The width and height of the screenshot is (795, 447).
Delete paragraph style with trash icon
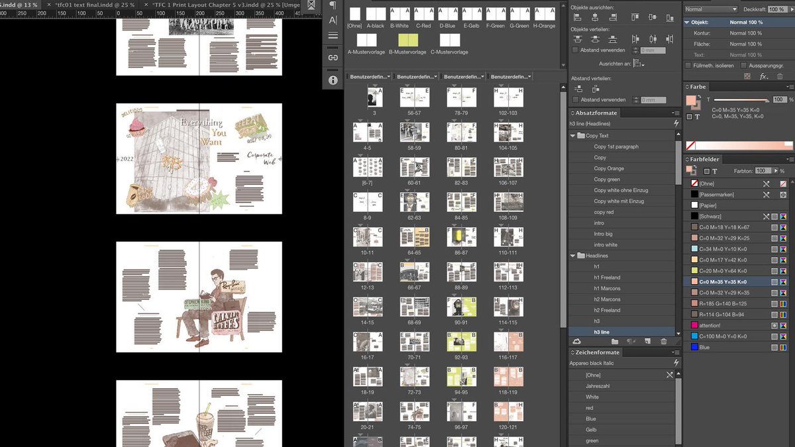(x=663, y=341)
